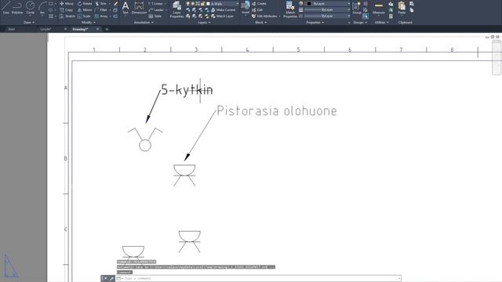502x282 pixels.
Task: Close the command line window
Action: pos(105,279)
